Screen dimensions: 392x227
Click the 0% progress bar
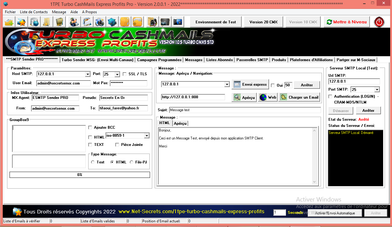[80, 175]
